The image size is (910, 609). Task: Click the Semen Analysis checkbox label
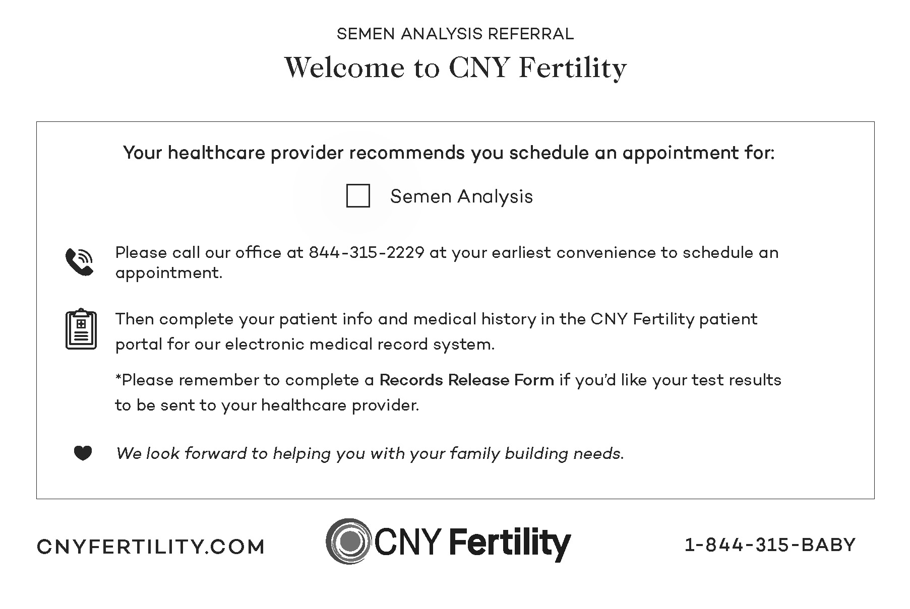[461, 196]
